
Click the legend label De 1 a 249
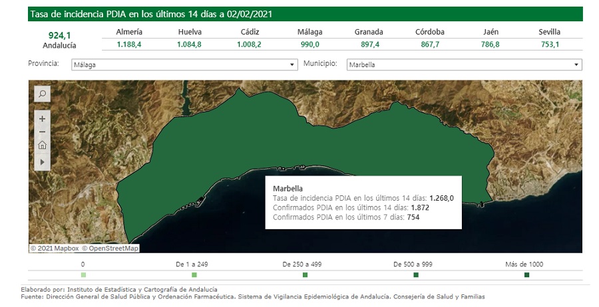click(192, 264)
